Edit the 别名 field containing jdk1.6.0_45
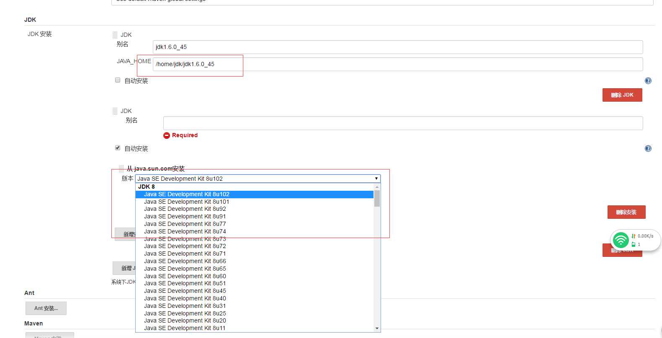Image resolution: width=662 pixels, height=338 pixels. [398, 47]
